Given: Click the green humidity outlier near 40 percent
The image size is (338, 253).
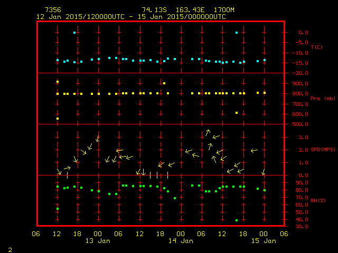Looking at the screenshot, I should coord(237,220).
